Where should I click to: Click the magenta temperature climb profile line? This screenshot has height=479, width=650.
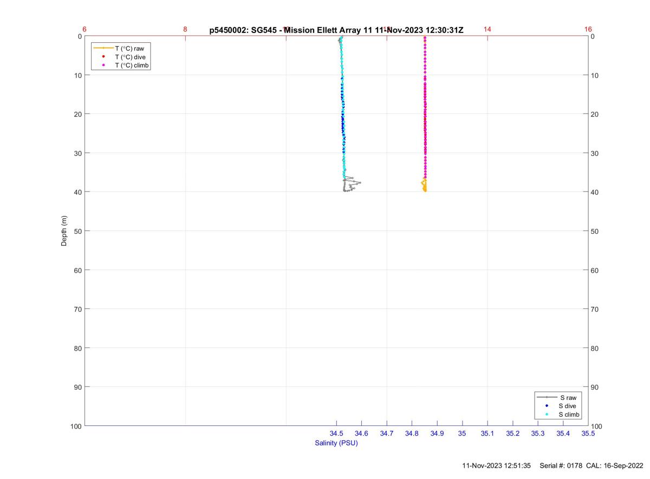coord(425,108)
